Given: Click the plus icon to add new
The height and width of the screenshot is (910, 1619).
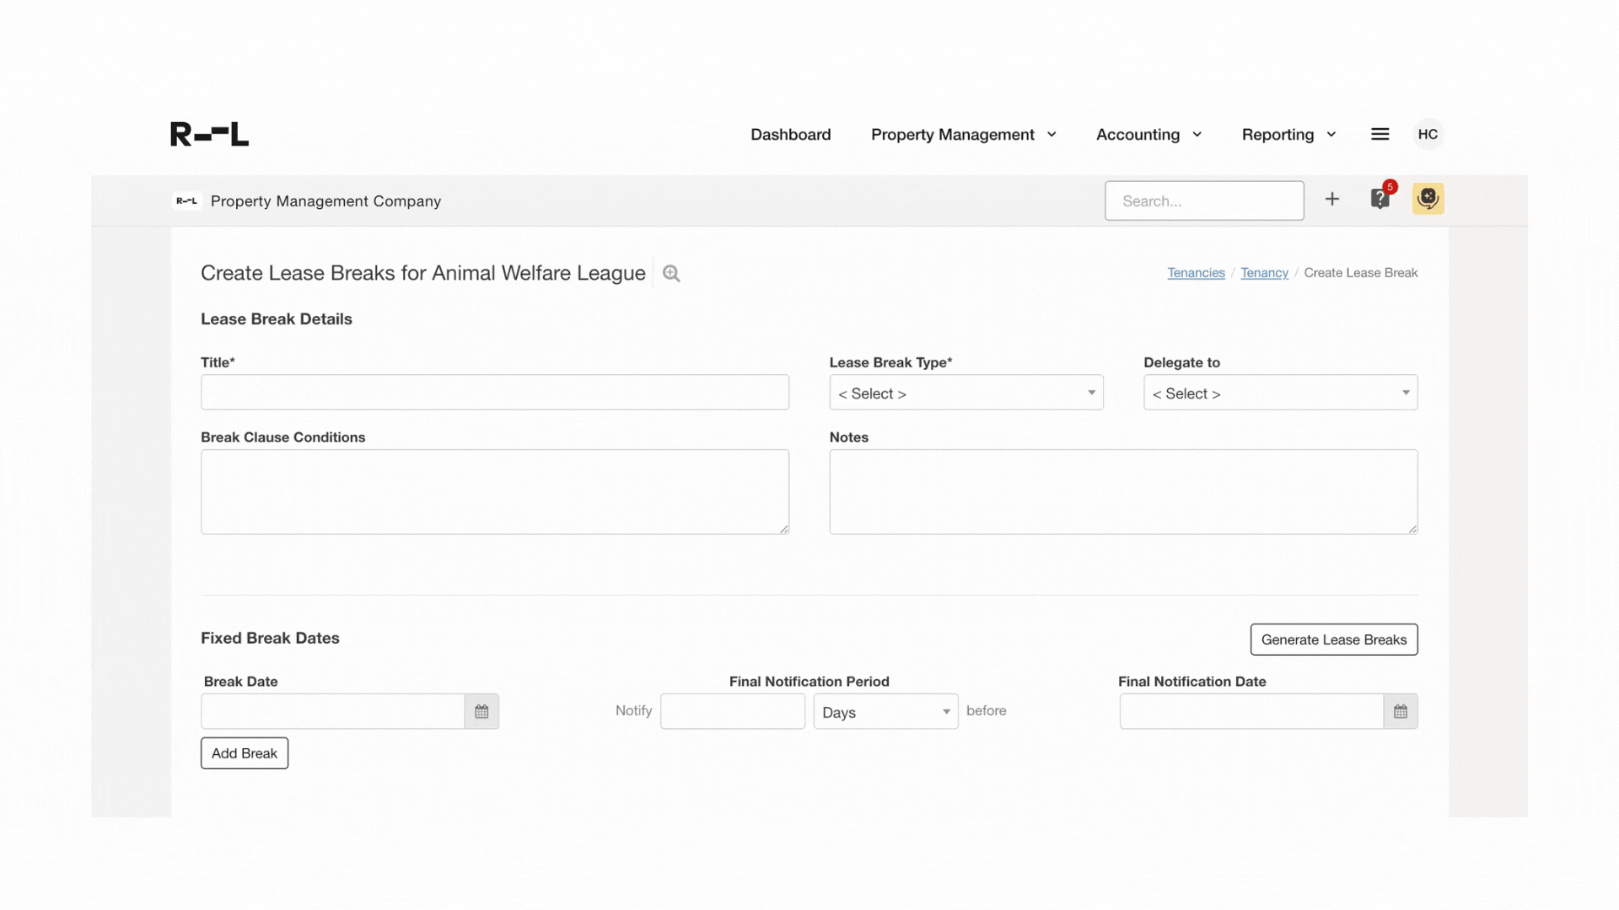Looking at the screenshot, I should tap(1332, 200).
